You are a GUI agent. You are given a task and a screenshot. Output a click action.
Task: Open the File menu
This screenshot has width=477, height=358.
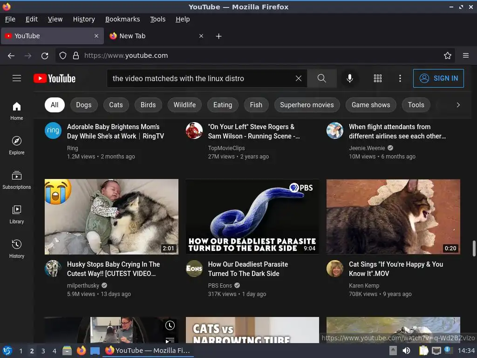tap(10, 19)
